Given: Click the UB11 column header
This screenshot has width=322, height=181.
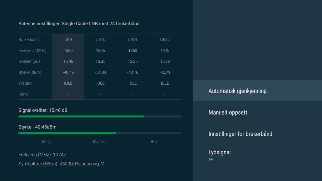Looking at the screenshot, I should tap(132, 40).
